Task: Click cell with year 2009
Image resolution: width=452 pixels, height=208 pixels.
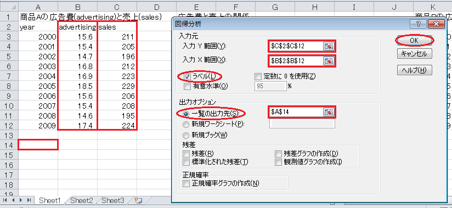Action: click(x=38, y=126)
